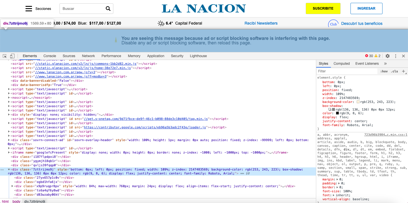Screen dimensions: 408x203
Task: Click the Club LA NACION icon
Action: point(333,24)
